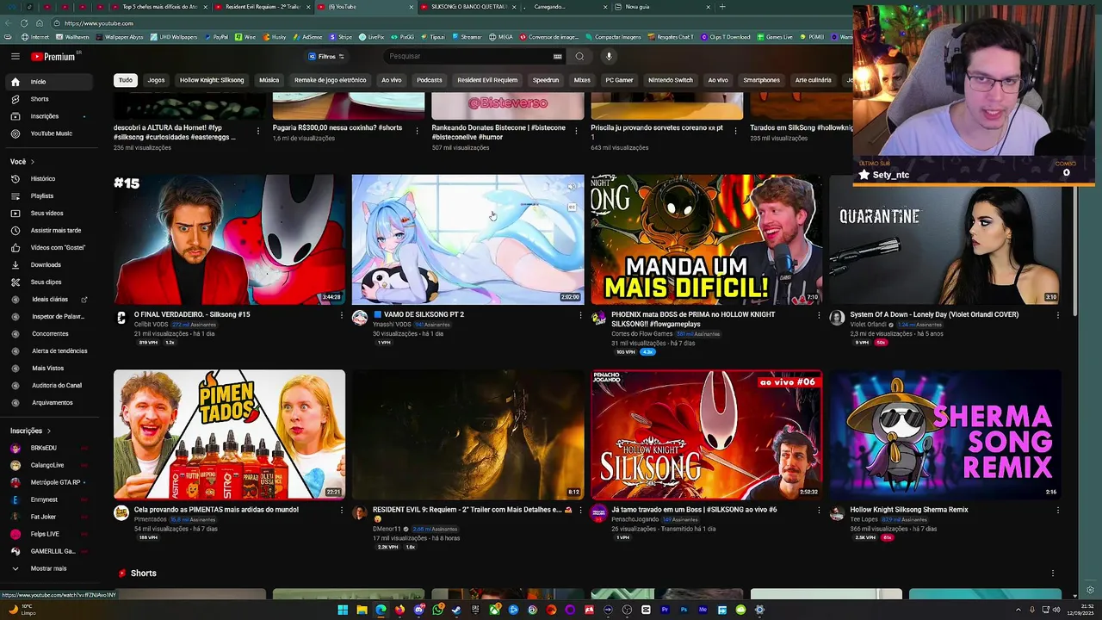This screenshot has height=620, width=1102.
Task: Open the PIMENTADOS video thumbnail
Action: pos(229,435)
